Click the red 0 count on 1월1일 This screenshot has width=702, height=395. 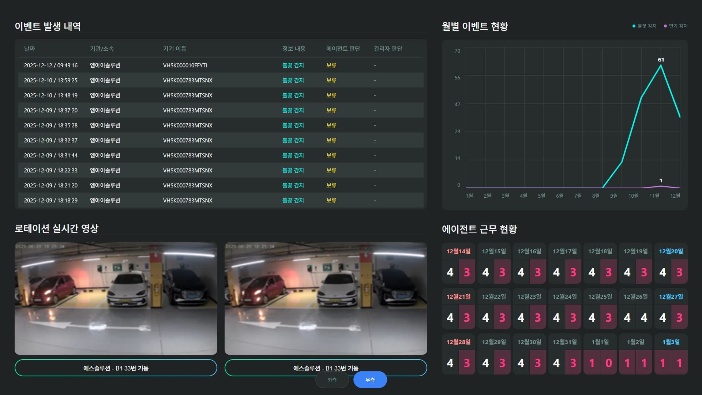[x=608, y=362]
